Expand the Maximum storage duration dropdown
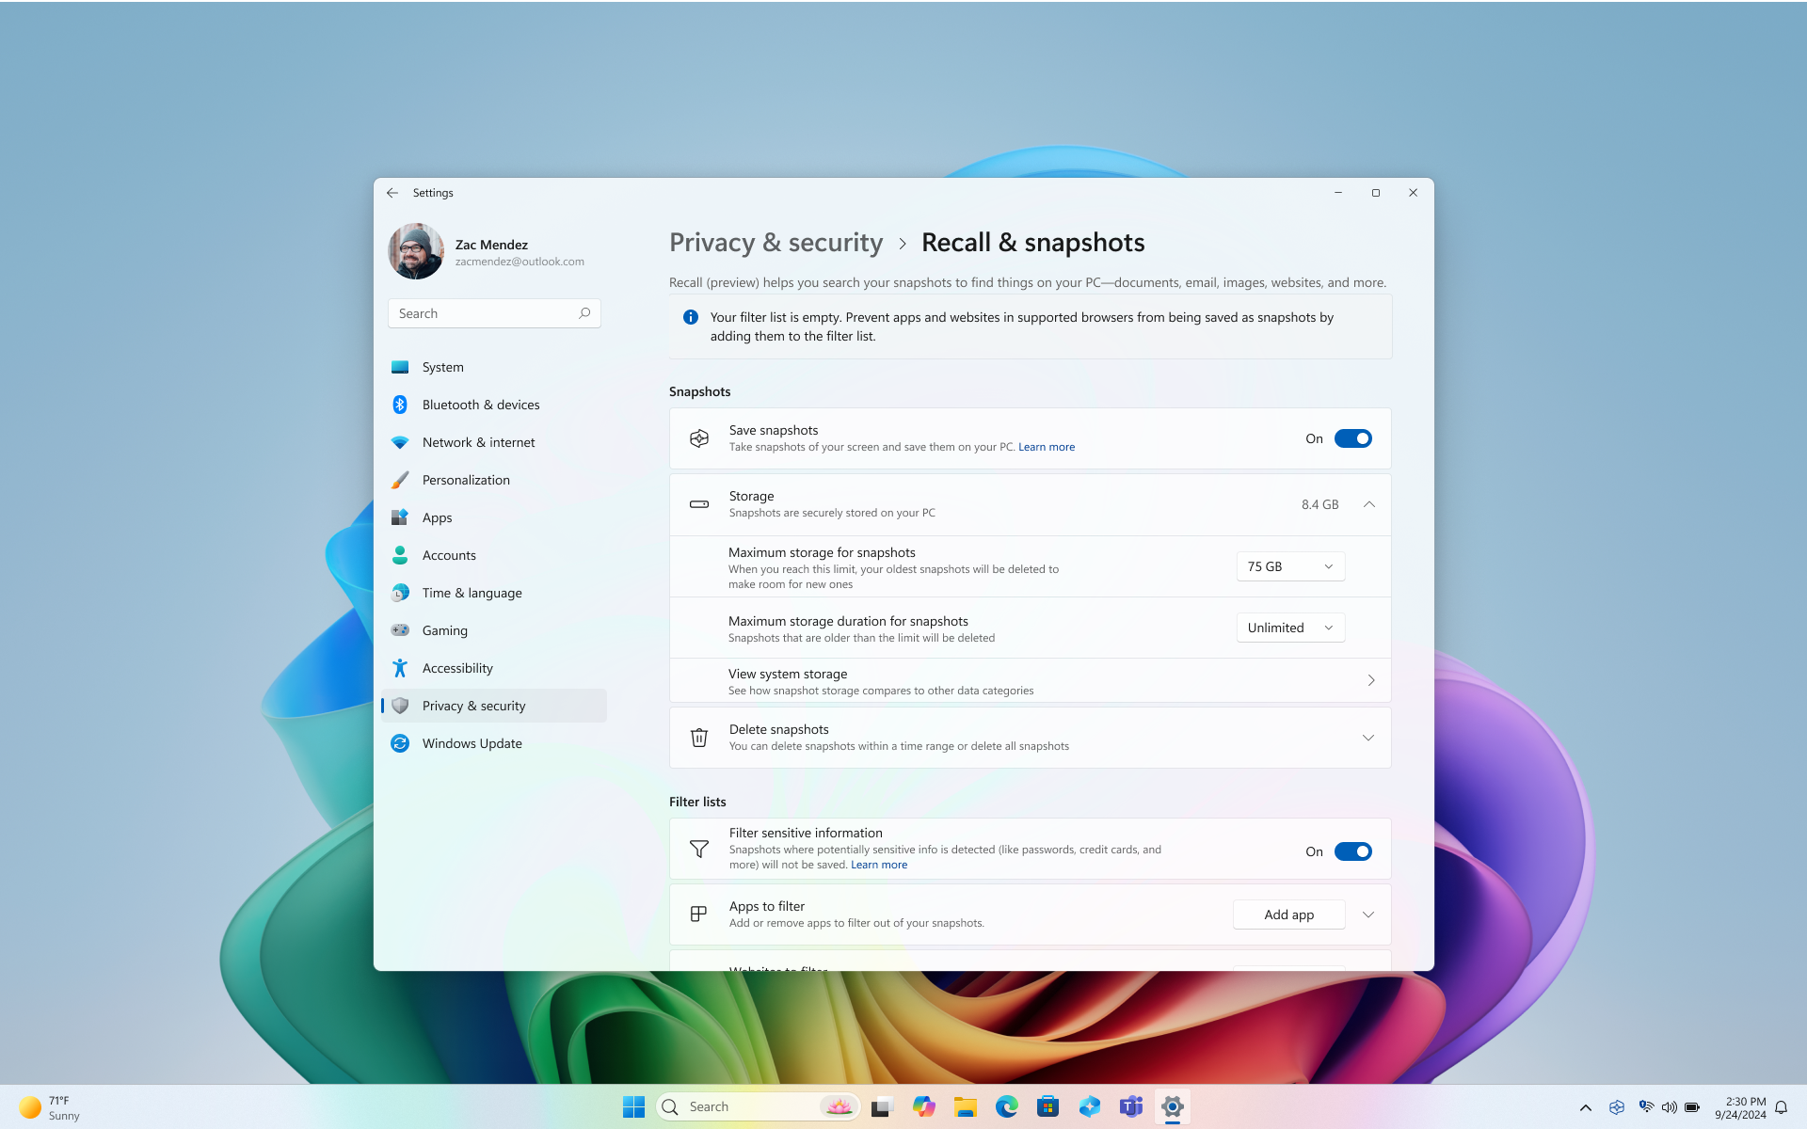The width and height of the screenshot is (1807, 1129). pyautogui.click(x=1287, y=627)
